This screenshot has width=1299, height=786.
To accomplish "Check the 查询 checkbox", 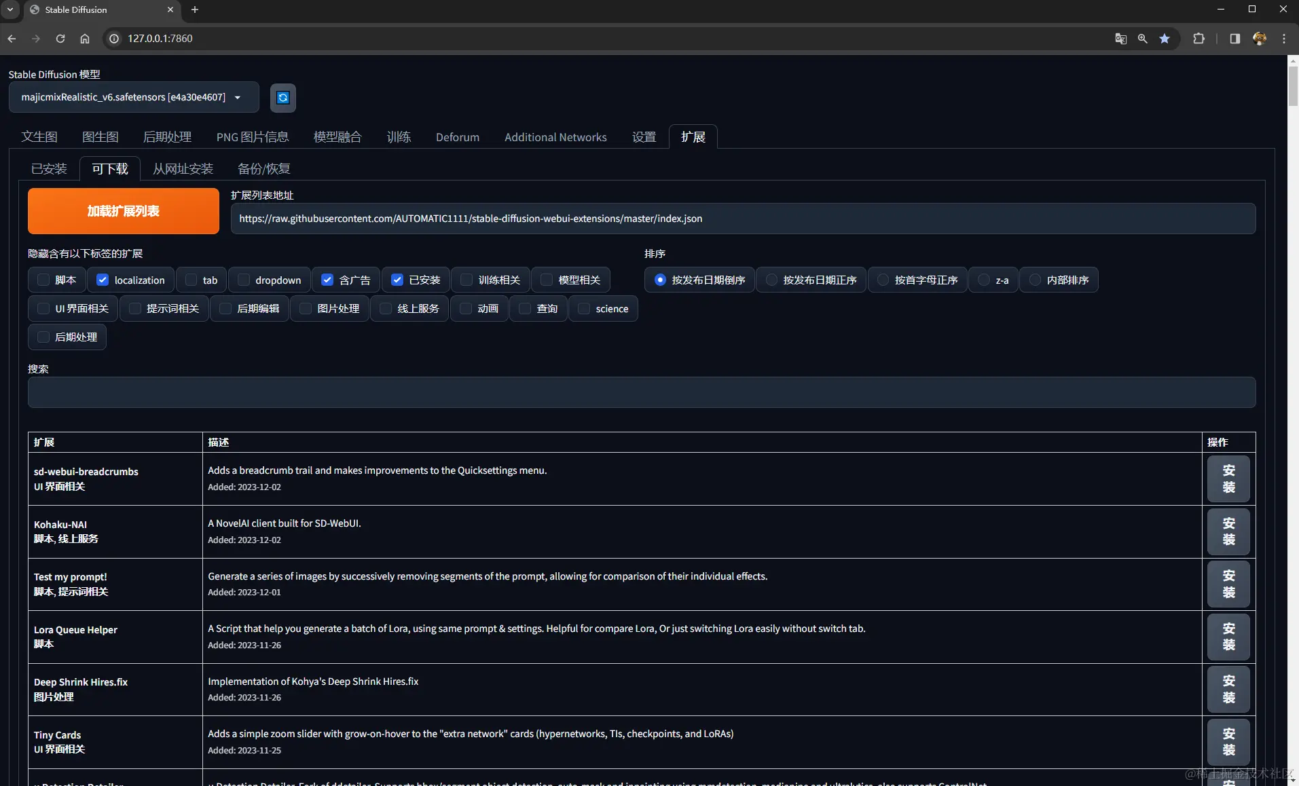I will click(x=525, y=308).
